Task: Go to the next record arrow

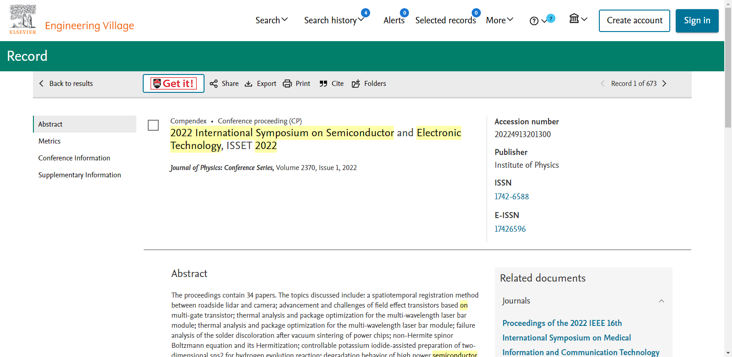Action: pyautogui.click(x=664, y=84)
